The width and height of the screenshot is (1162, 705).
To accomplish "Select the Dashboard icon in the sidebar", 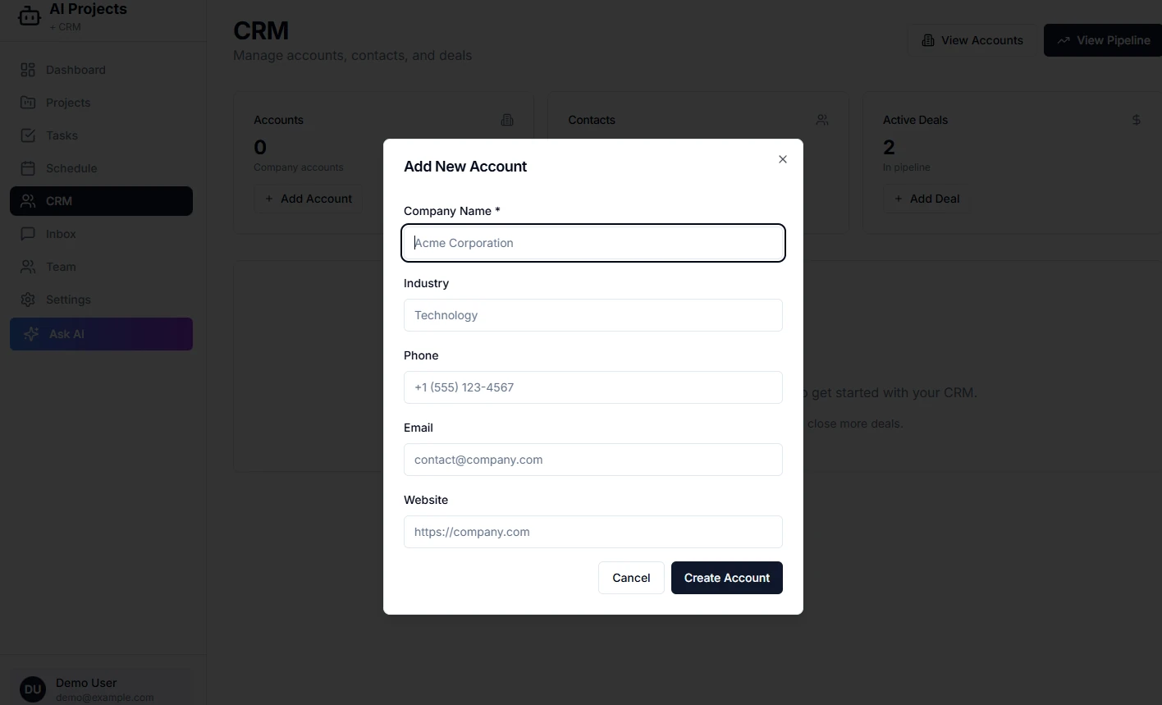I will [x=28, y=70].
